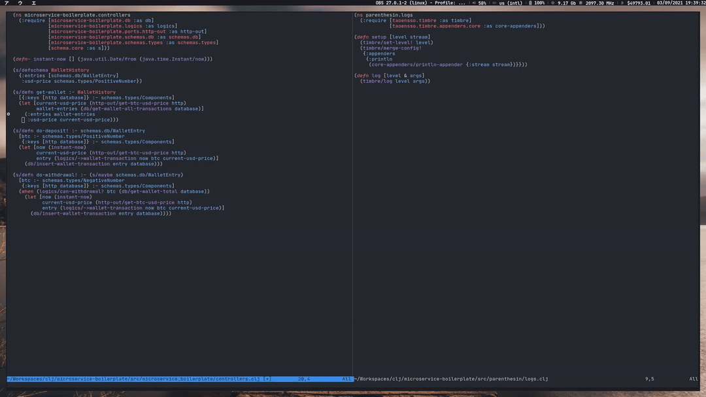Click 's/defn do-withdrawal!' function name
The image size is (706, 397).
(56, 175)
